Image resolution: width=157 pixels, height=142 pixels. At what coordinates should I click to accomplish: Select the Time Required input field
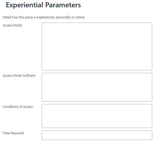pos(97,135)
